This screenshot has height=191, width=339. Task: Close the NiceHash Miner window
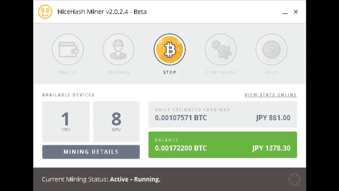296,12
